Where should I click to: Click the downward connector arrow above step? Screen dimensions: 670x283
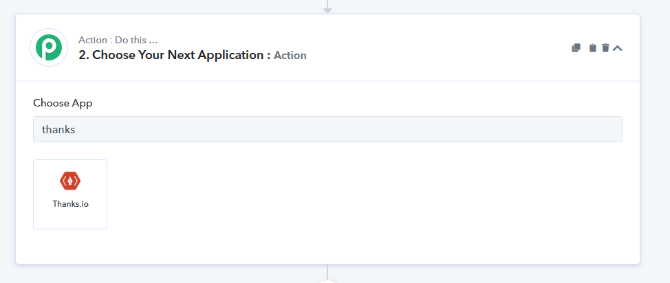[x=327, y=8]
